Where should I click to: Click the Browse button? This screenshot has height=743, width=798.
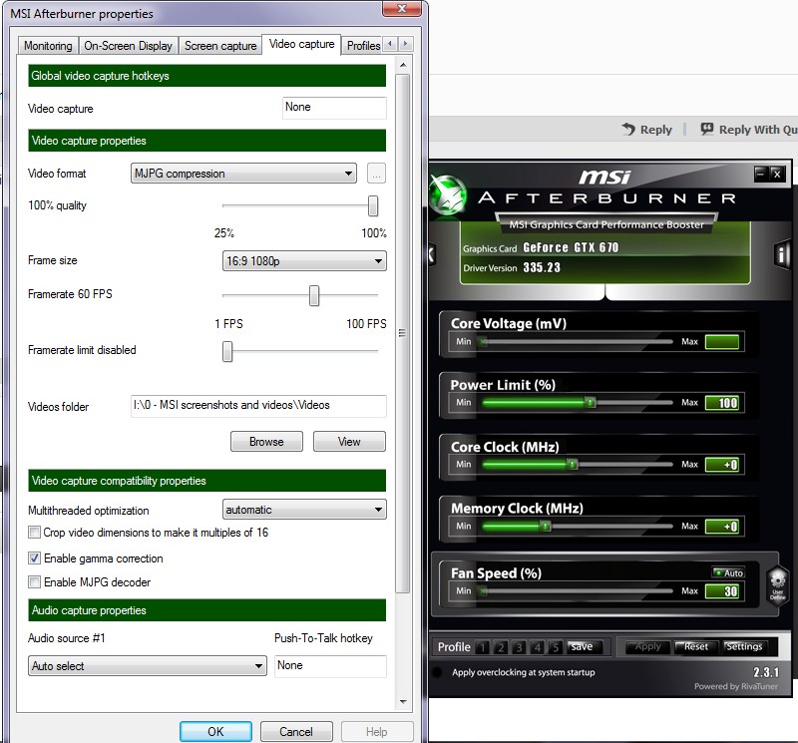coord(266,442)
